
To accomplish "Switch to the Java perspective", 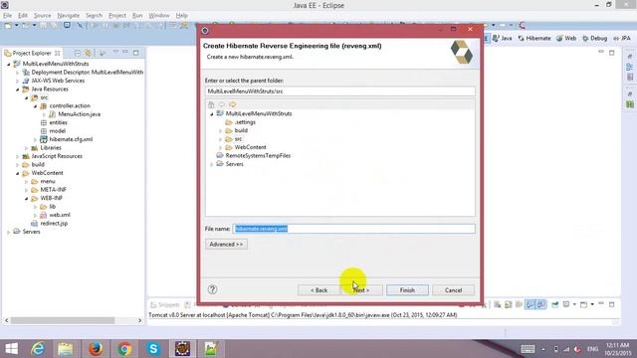I will click(502, 38).
